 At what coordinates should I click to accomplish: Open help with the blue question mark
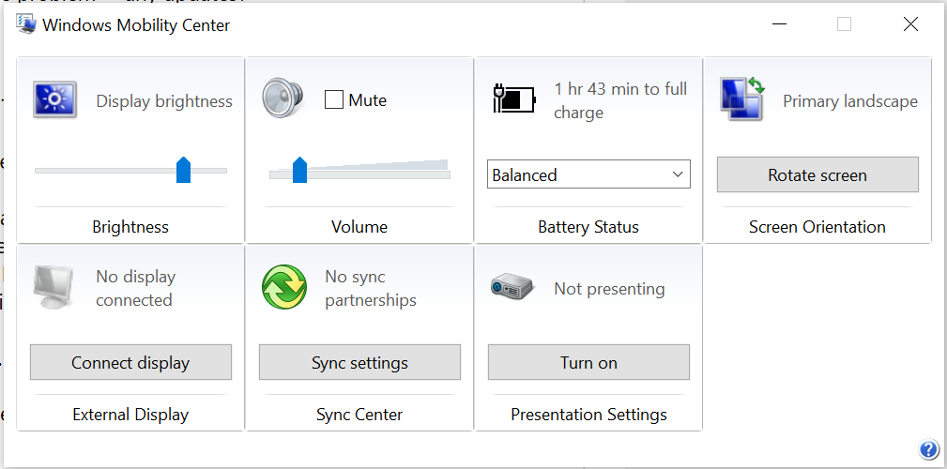928,449
